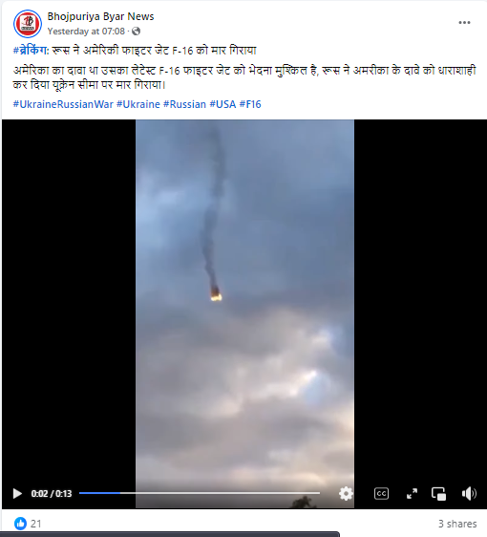Screen dimensions: 487x537
Task: View public audience globe icon
Action: (136, 32)
